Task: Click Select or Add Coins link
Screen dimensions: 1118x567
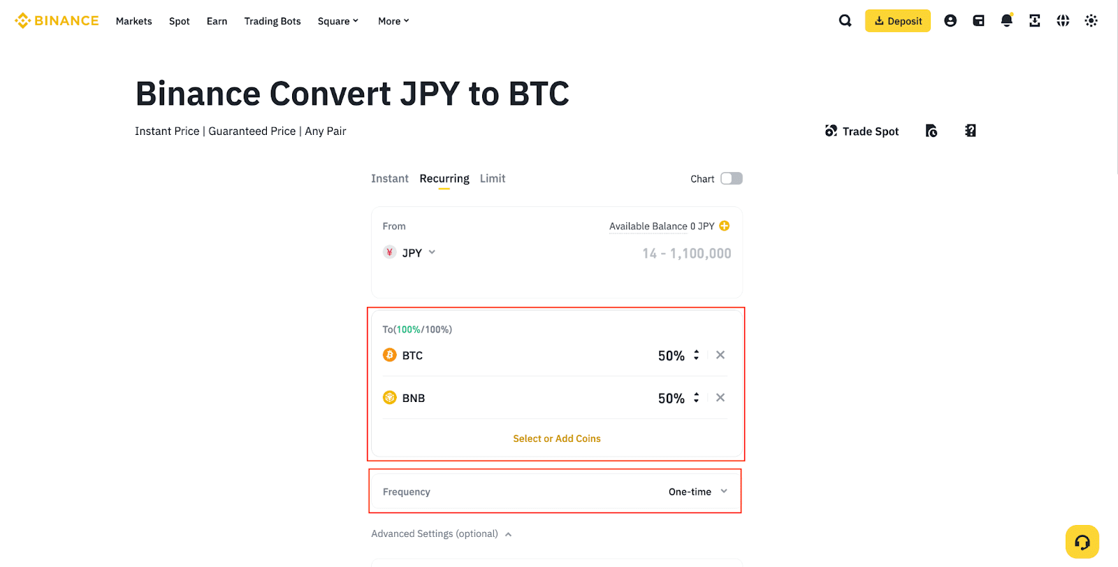Action: point(556,438)
